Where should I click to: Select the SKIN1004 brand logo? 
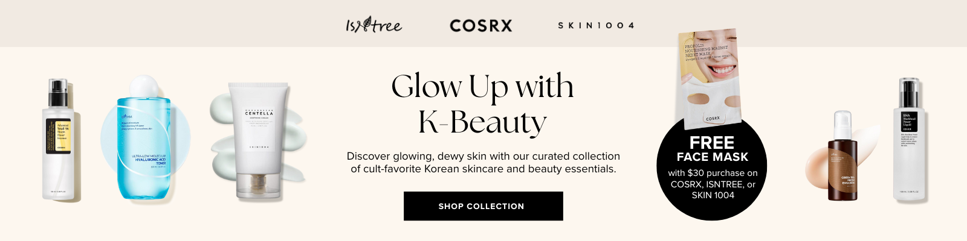pos(596,25)
